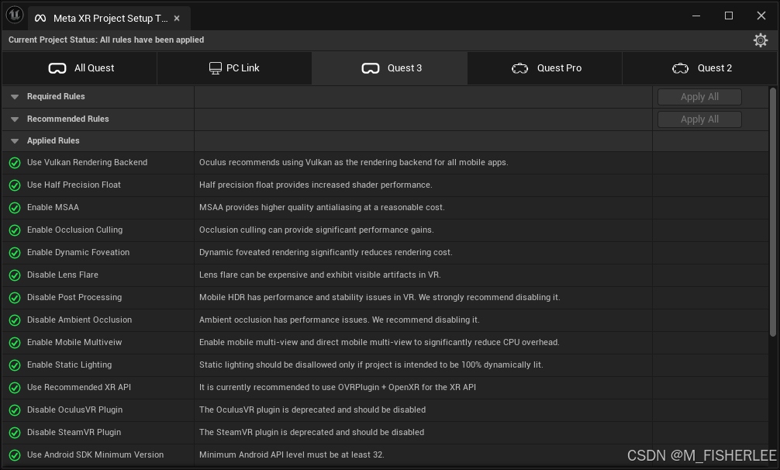780x470 pixels.
Task: Select the Disable Lens Flare rule name
Action: click(x=63, y=275)
